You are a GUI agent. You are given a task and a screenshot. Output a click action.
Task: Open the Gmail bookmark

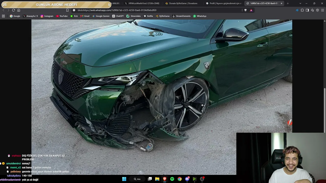(85, 16)
